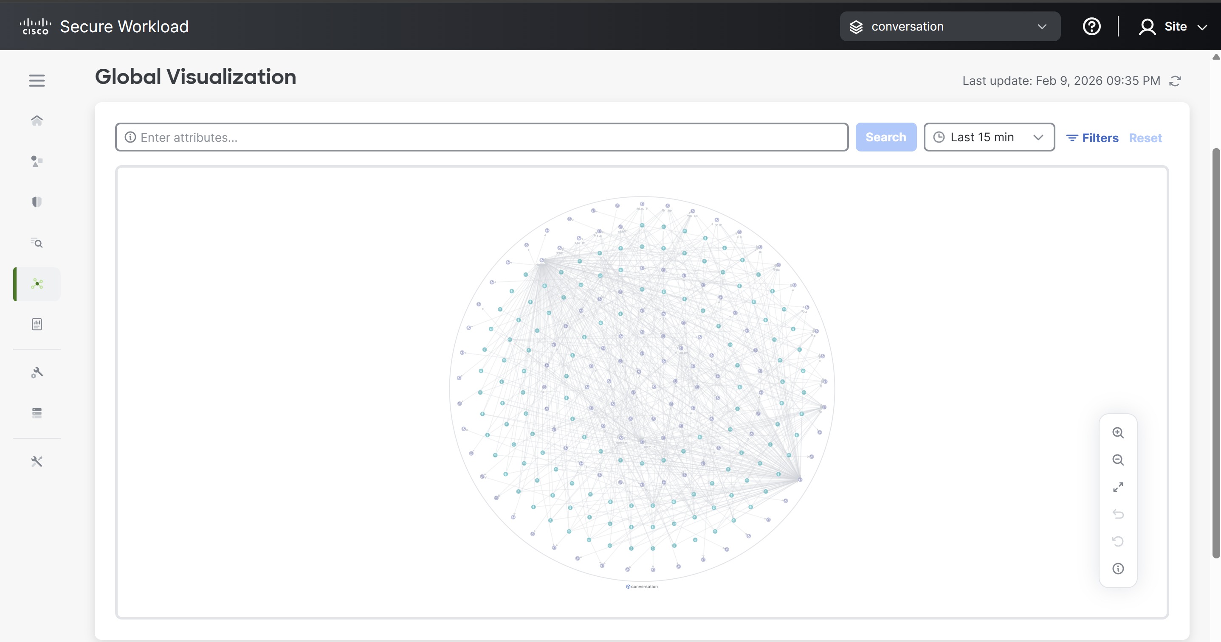Screen dimensions: 1221x642
Task: Open the help question mark menu
Action: [x=1091, y=26]
